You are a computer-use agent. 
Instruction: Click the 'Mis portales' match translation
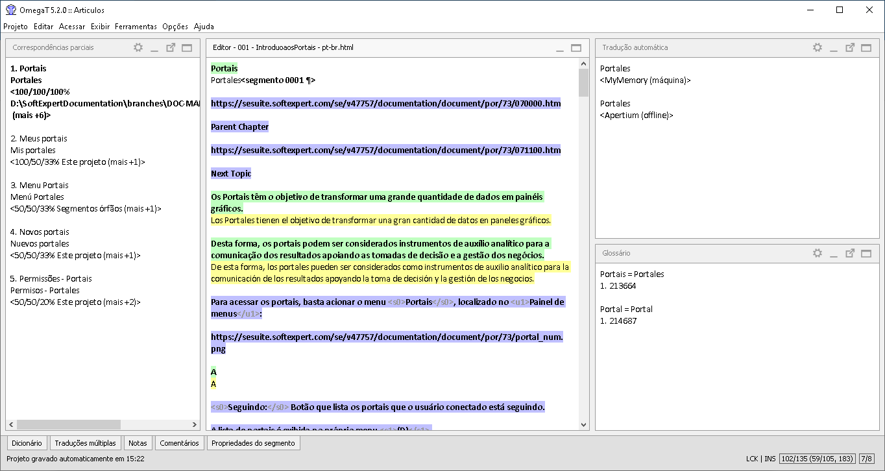33,150
